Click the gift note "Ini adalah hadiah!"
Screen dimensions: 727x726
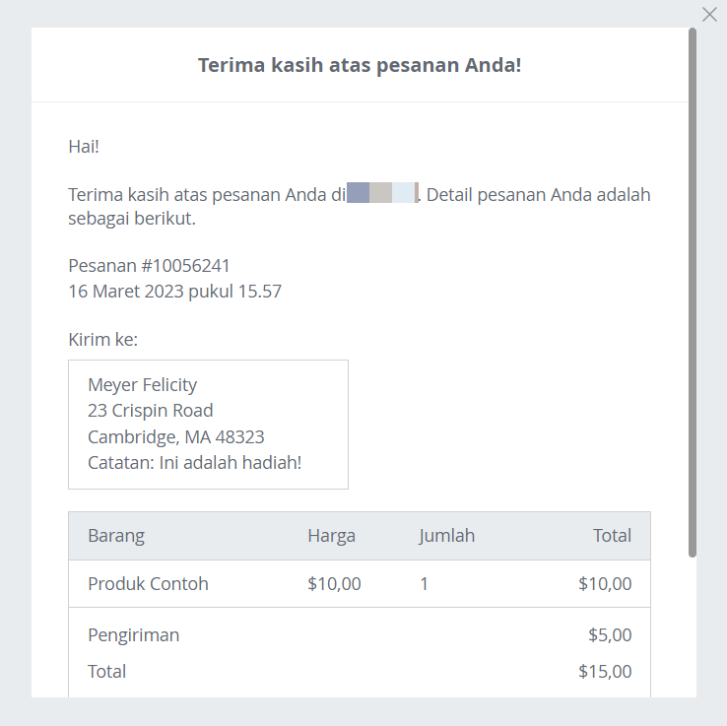[x=230, y=463]
